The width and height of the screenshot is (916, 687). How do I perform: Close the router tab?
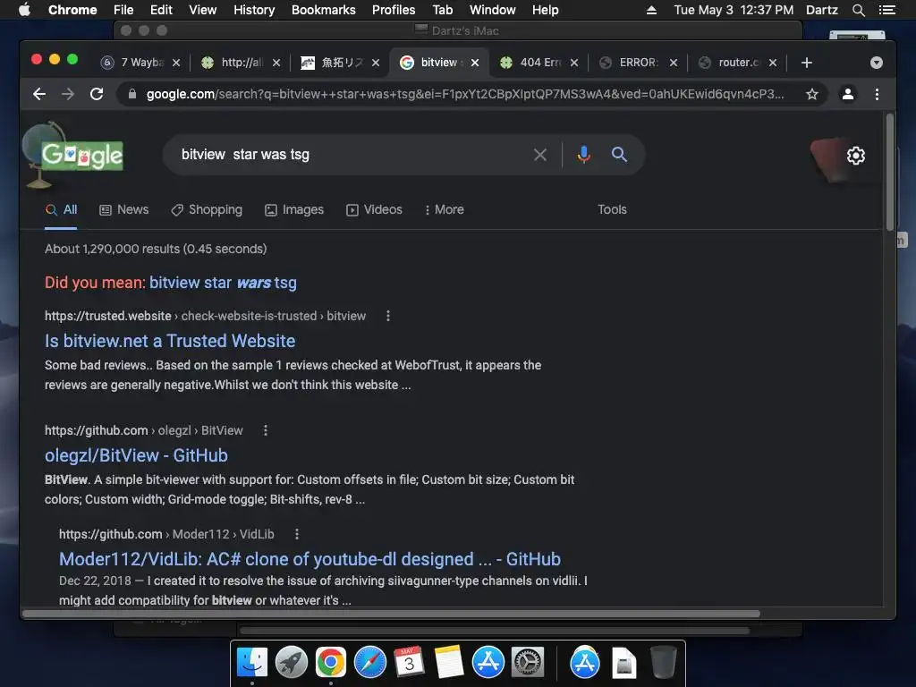(x=773, y=63)
